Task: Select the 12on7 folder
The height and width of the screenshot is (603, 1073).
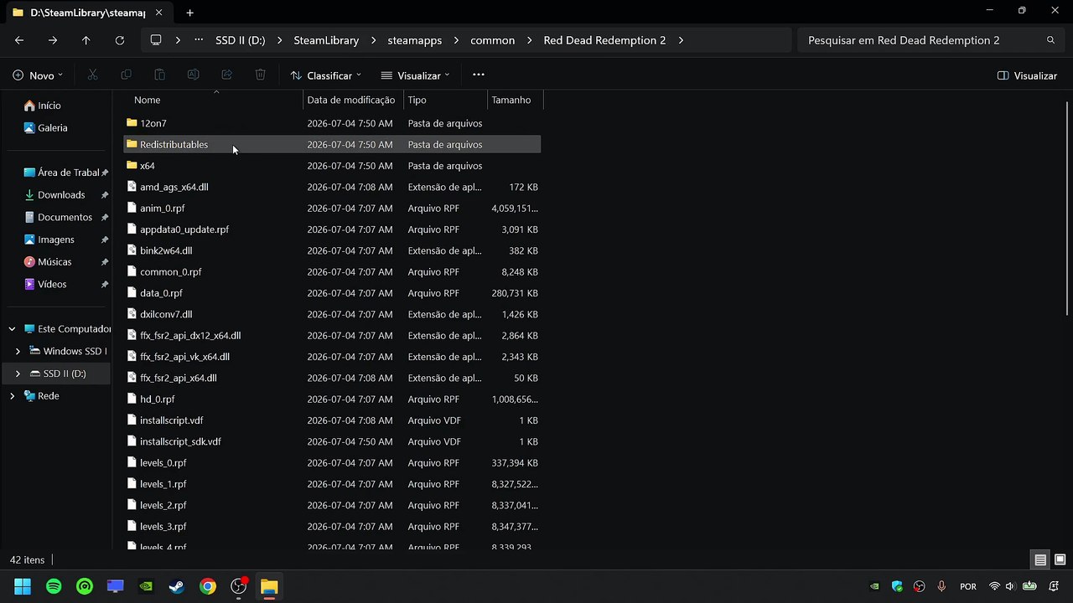Action: (x=332, y=123)
